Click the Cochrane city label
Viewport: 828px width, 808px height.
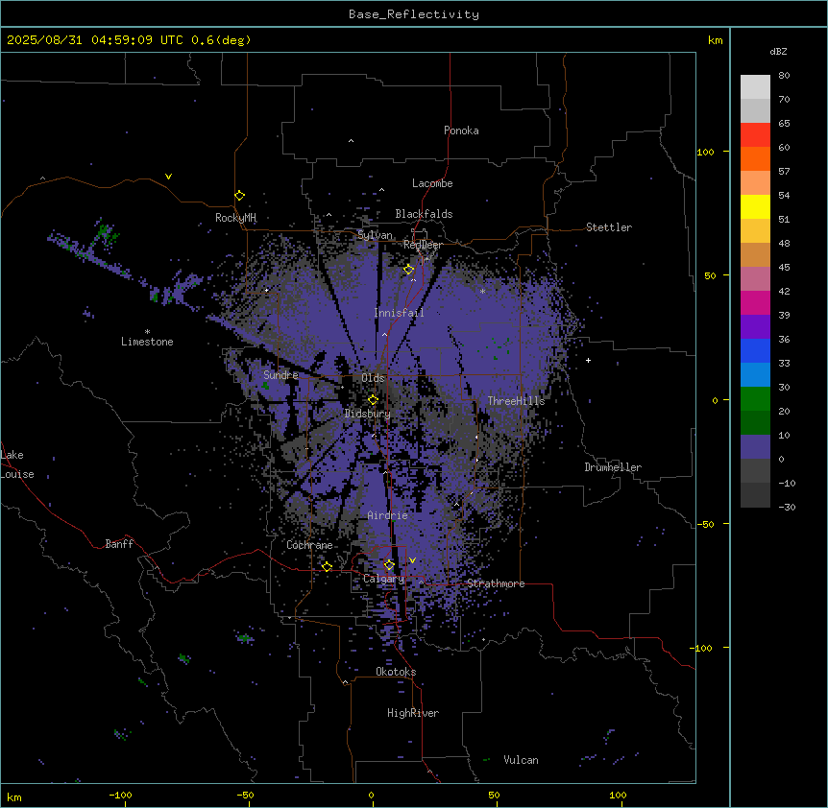coord(309,545)
